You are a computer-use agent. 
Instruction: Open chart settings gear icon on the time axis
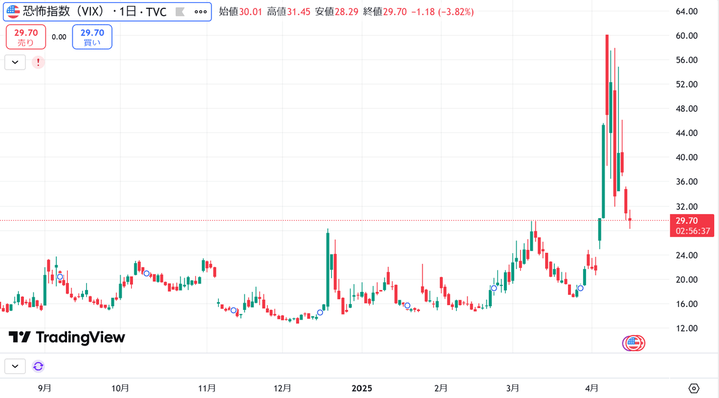pos(694,387)
